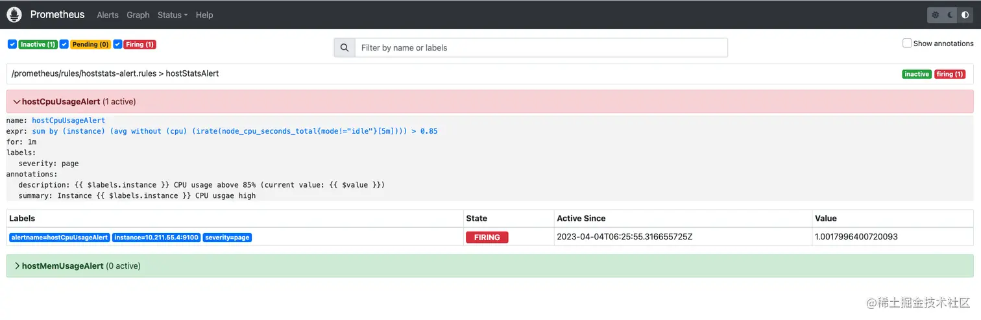Select the Active Since timestamp value

click(x=625, y=237)
